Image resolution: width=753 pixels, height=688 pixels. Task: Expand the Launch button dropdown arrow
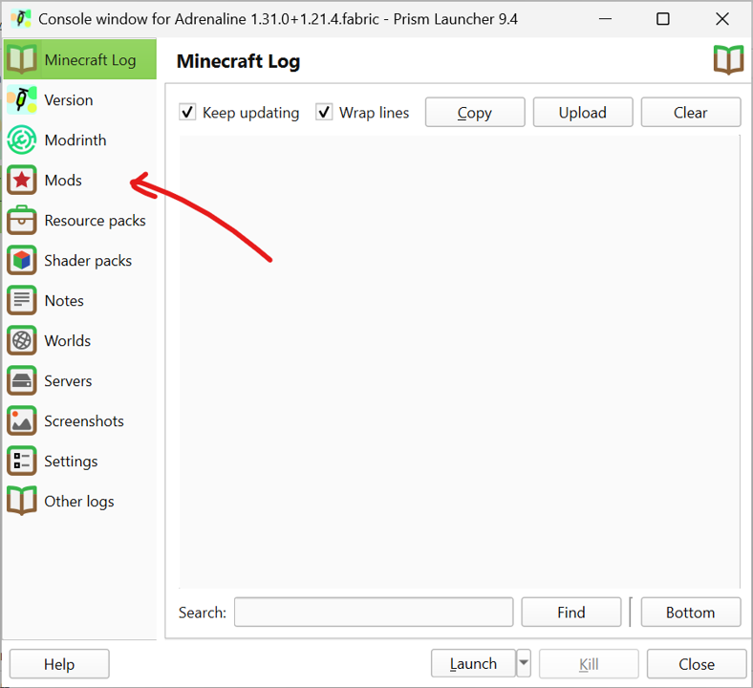click(x=524, y=663)
